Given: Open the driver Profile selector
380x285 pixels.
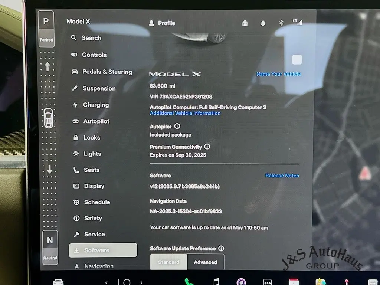Looking at the screenshot, I should click(x=162, y=23).
